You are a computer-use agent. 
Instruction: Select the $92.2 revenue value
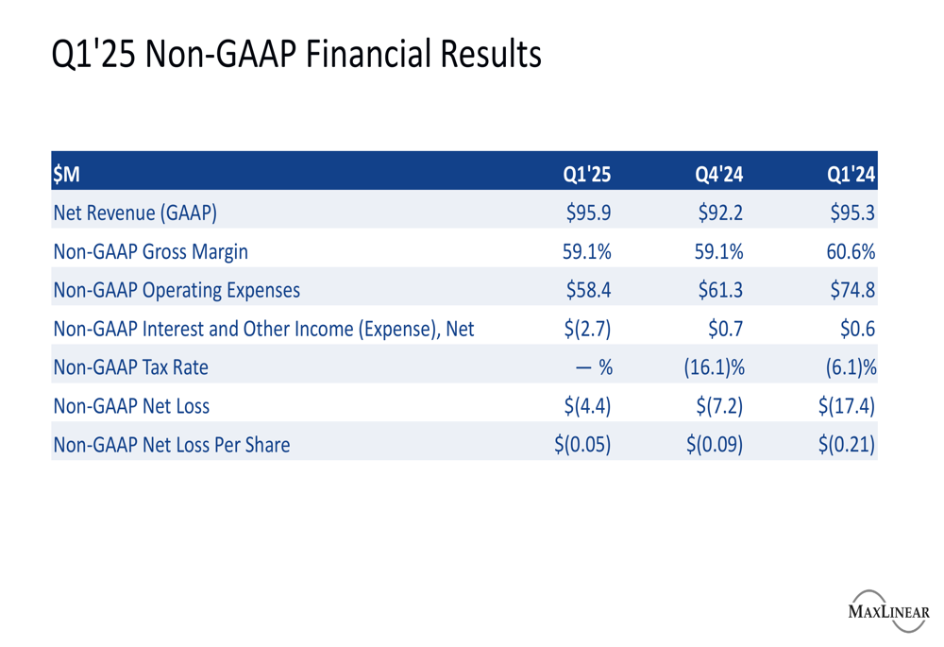pos(720,213)
